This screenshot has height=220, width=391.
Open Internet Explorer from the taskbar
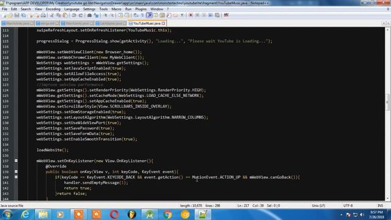[x=25, y=215]
